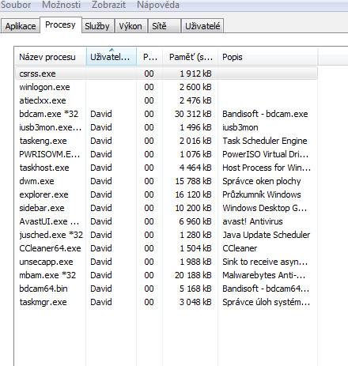
Task: Click the 10 200 kB memory value
Action: tap(193, 208)
